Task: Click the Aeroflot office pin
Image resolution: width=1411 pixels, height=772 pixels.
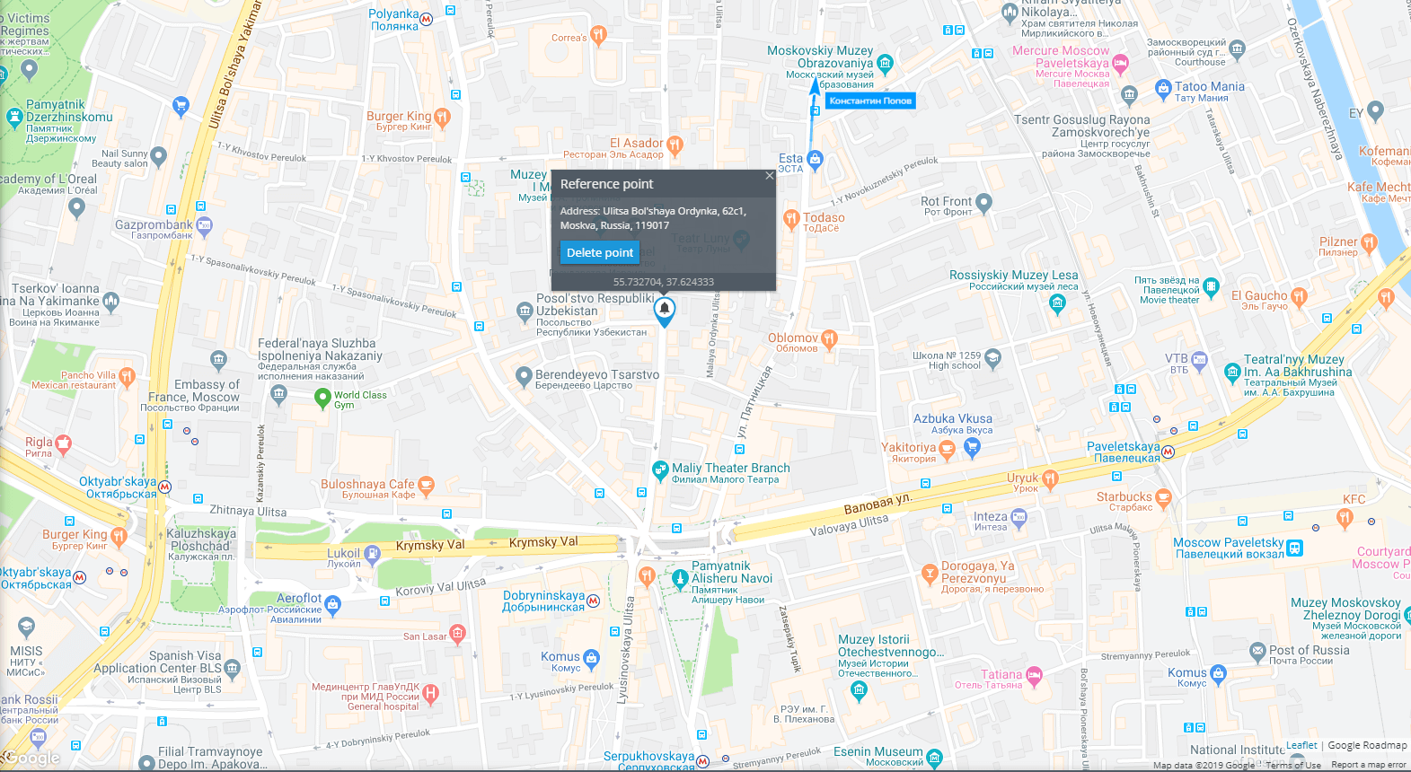Action: point(333,606)
